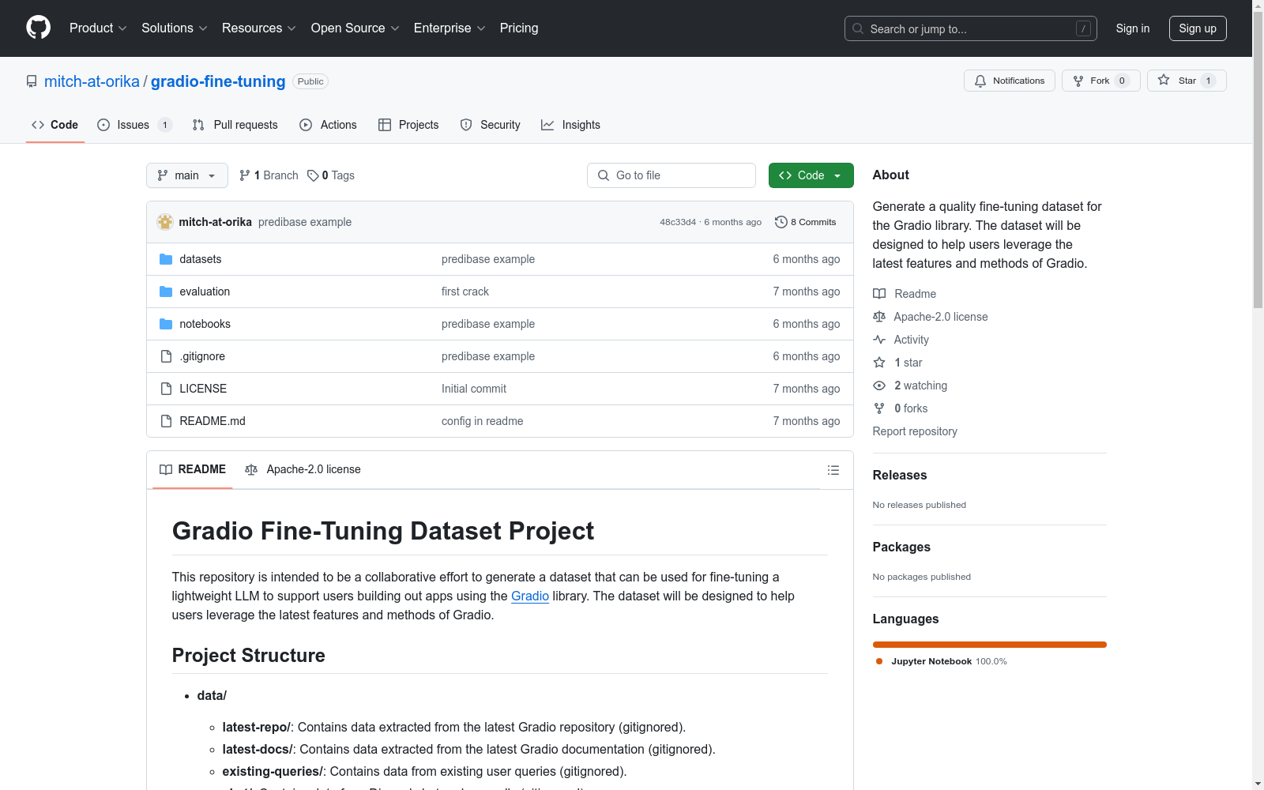Open the Enterprise dropdown
The image size is (1264, 790).
(x=450, y=28)
